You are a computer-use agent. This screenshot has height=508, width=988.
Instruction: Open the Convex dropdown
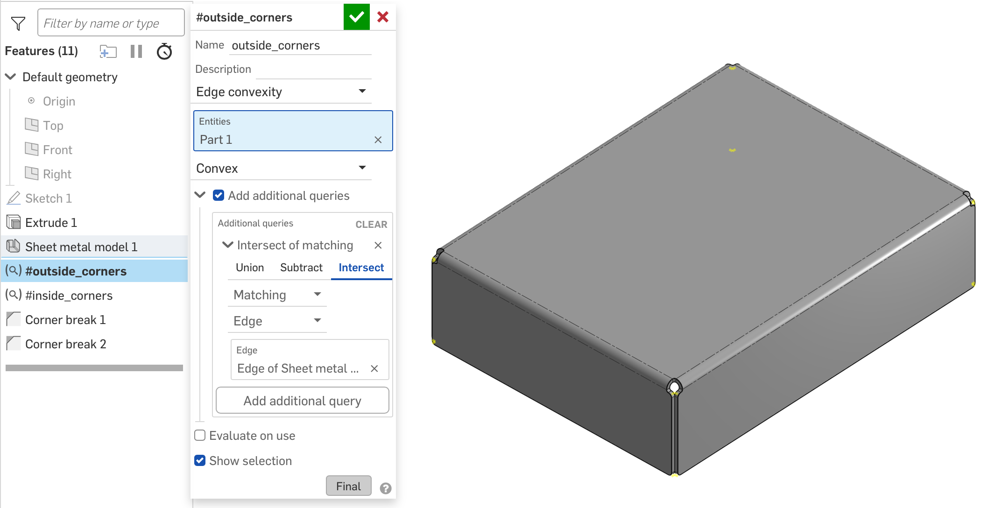(x=282, y=168)
